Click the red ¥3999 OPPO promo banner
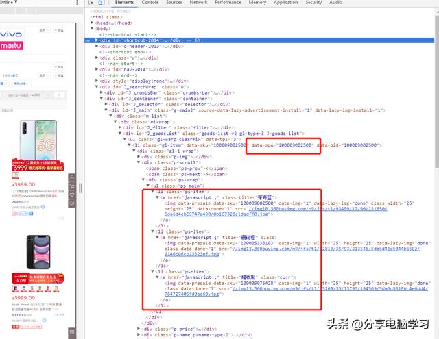 point(38,165)
